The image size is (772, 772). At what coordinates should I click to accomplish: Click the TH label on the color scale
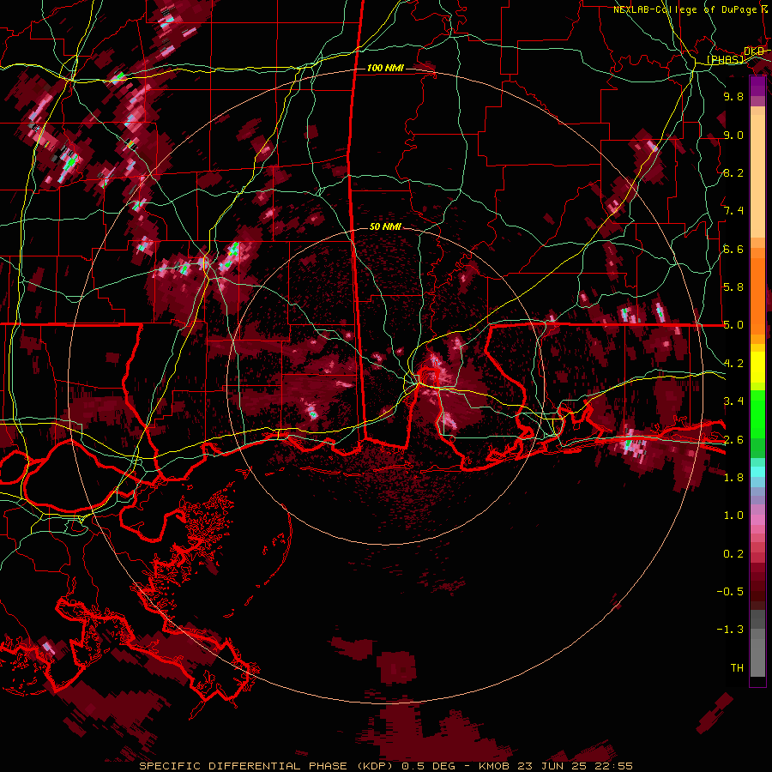pos(737,668)
